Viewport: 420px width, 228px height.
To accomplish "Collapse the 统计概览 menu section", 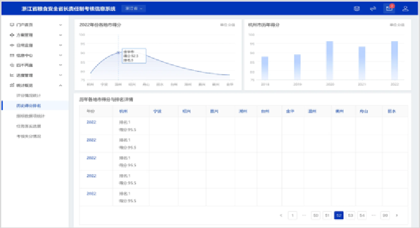I will click(60, 85).
